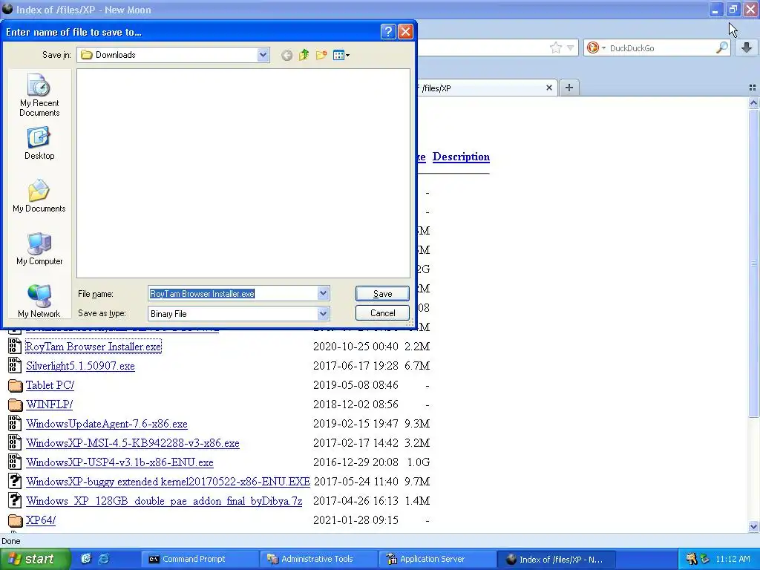Click the folder icon beside XP64/

coord(16,520)
